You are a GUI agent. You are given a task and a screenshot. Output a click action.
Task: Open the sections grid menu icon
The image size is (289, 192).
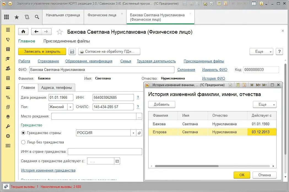click(x=6, y=17)
